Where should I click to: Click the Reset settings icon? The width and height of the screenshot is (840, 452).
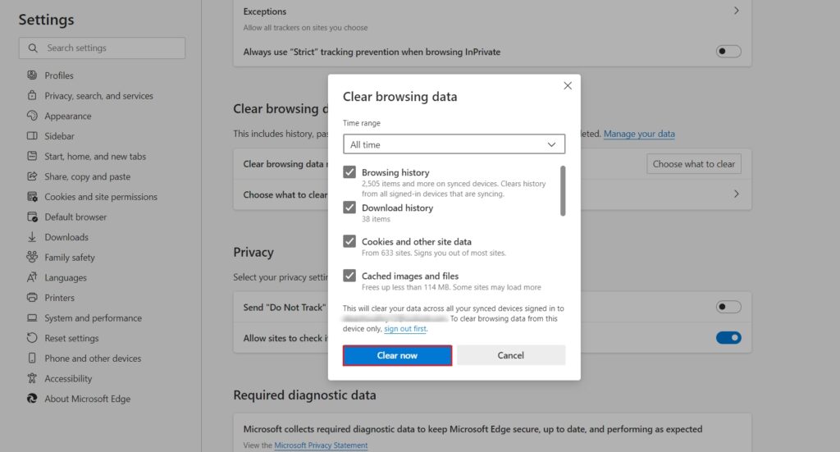point(32,338)
